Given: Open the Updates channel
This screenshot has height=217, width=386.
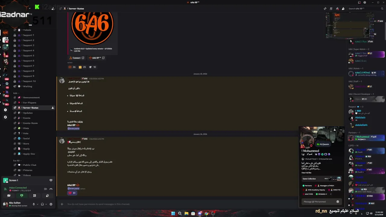Looking at the screenshot, I should [x=33, y=113].
